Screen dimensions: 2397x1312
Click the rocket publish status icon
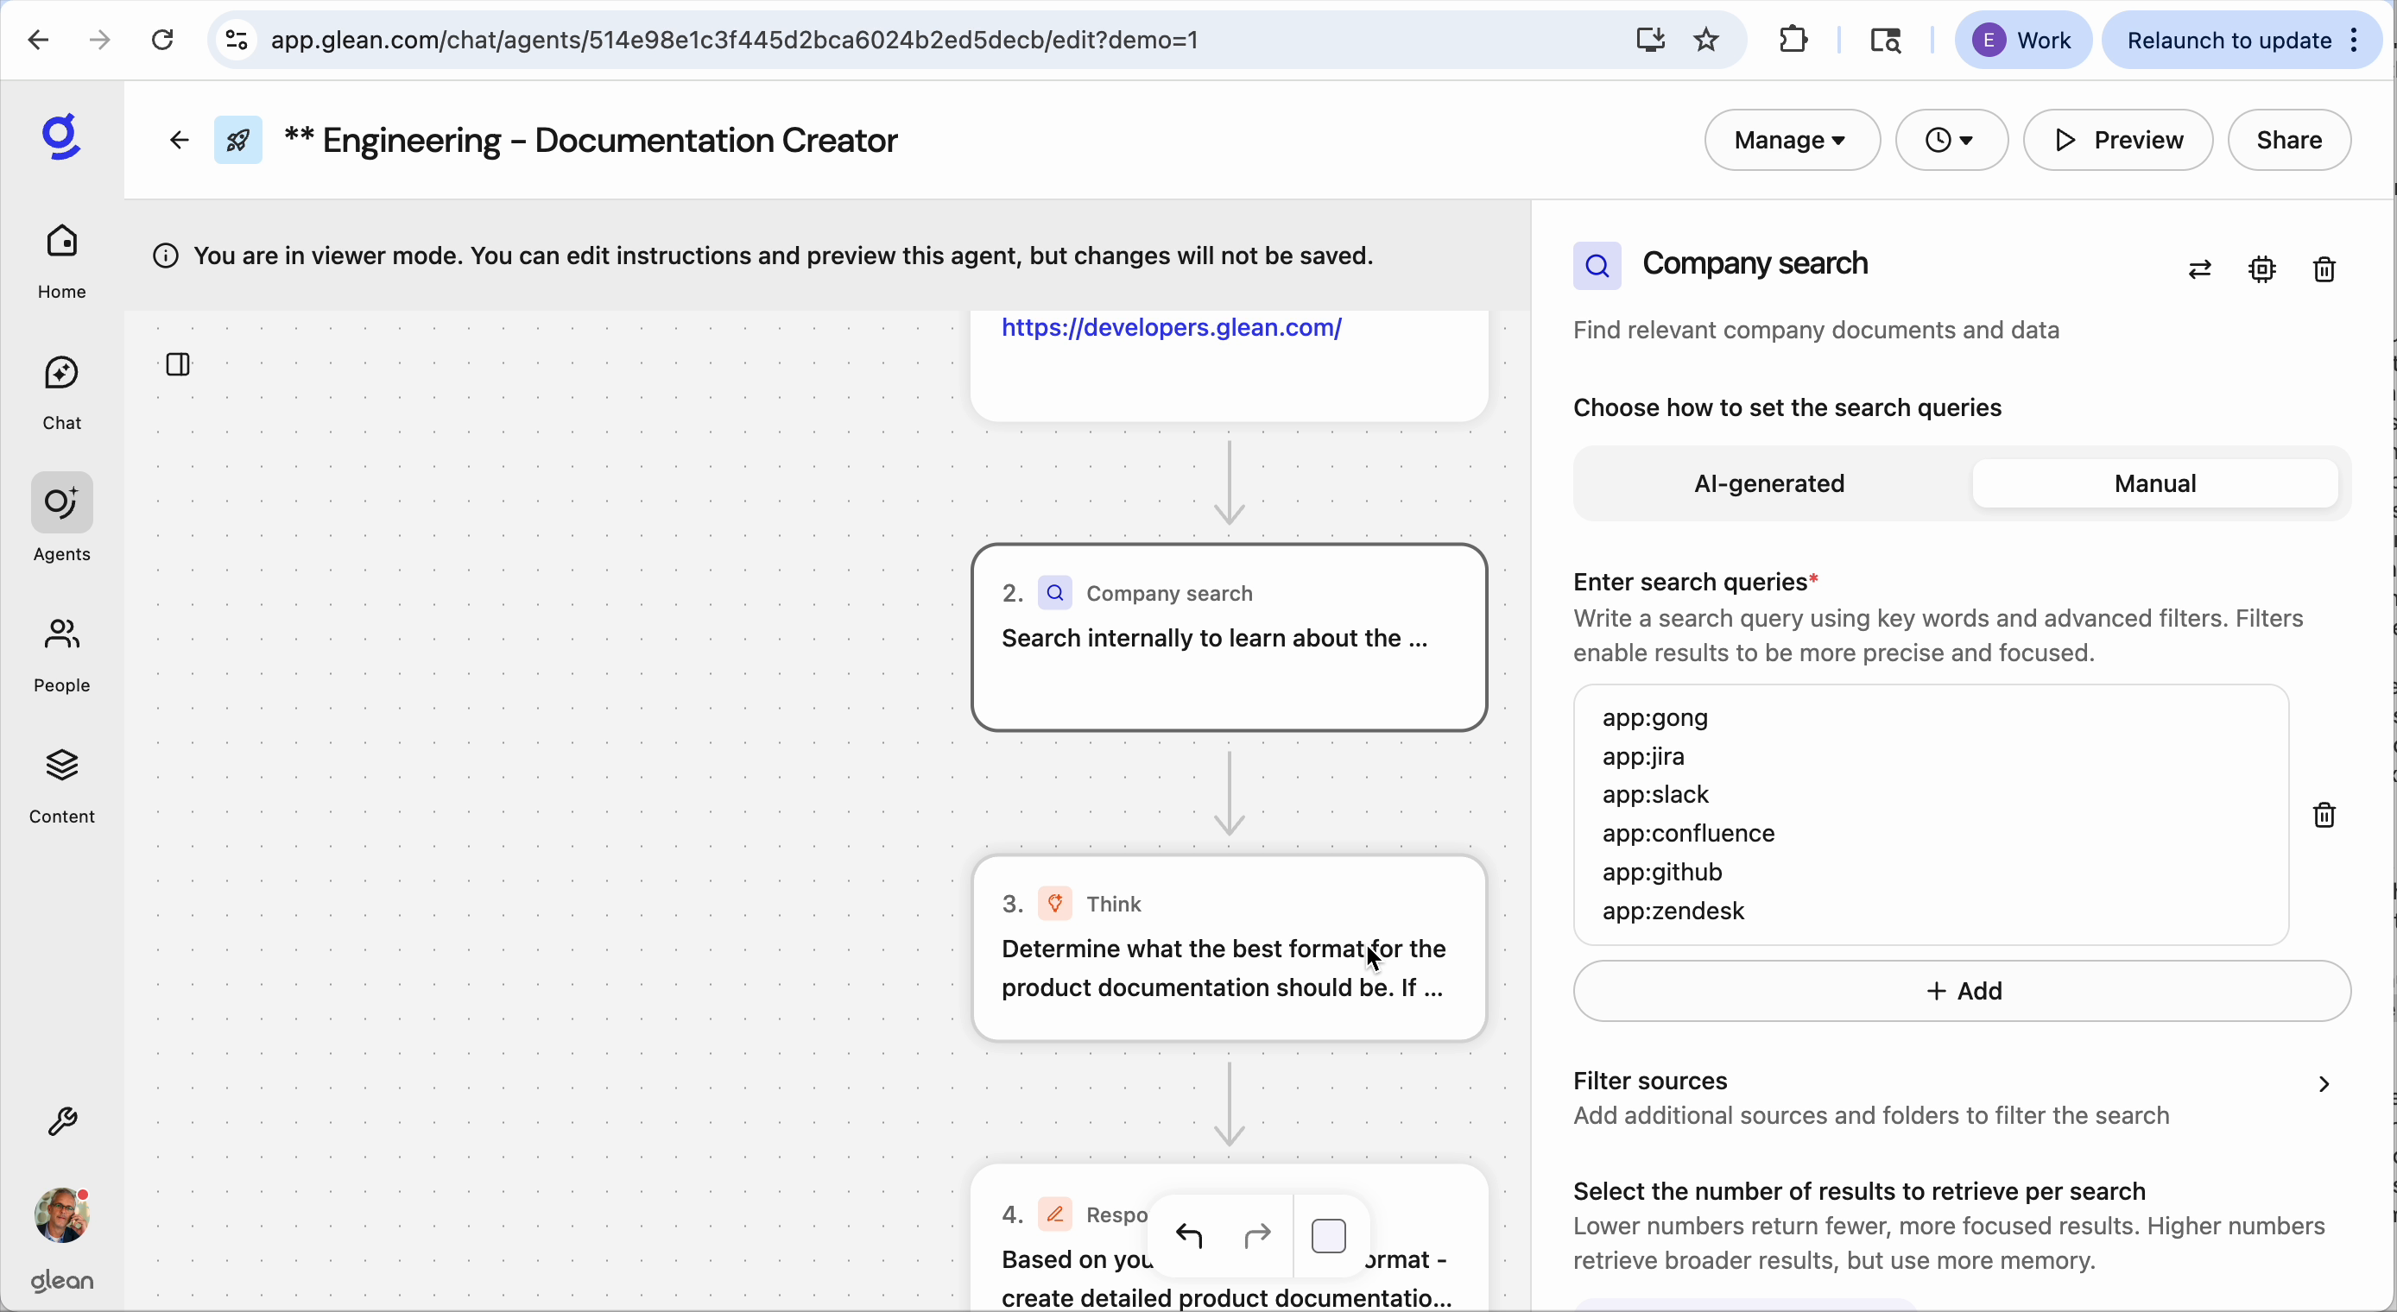(237, 140)
